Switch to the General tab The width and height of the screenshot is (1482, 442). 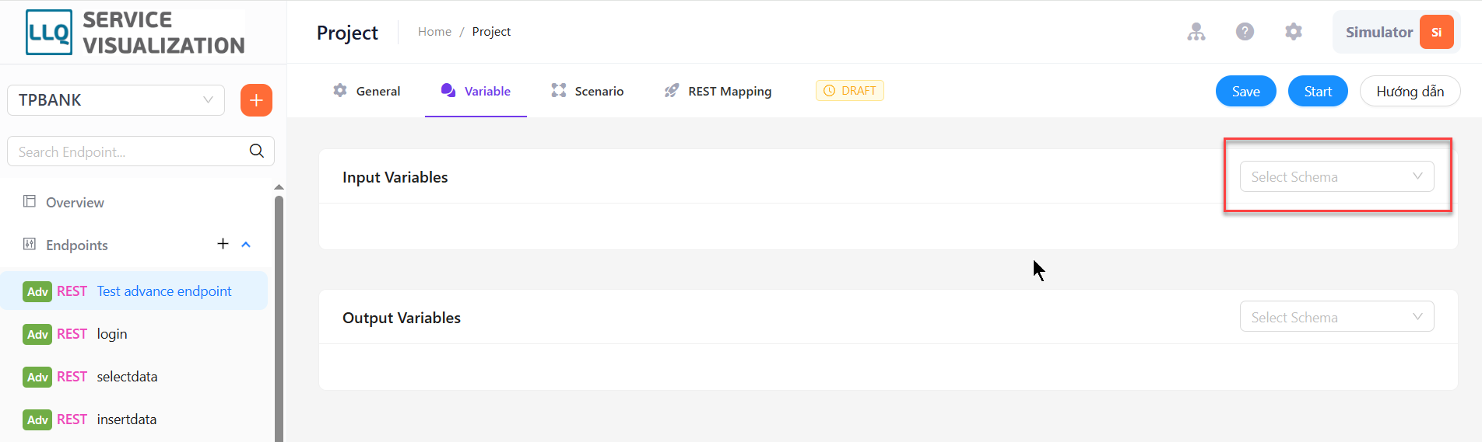[x=367, y=91]
